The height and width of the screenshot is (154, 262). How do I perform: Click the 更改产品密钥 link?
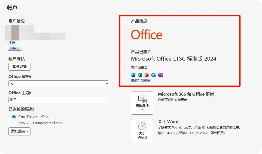pyautogui.click(x=141, y=80)
